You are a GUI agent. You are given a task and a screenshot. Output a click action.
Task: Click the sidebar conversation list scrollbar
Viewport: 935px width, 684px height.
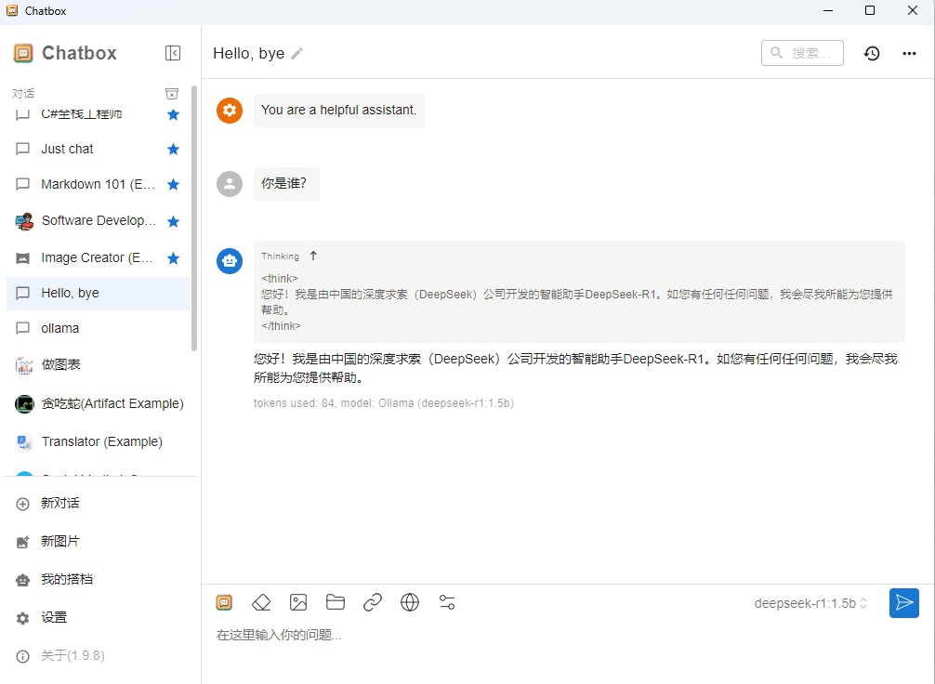pyautogui.click(x=194, y=218)
